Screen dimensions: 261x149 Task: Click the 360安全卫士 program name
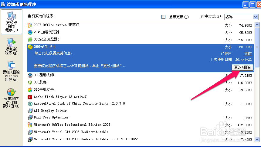45,47
